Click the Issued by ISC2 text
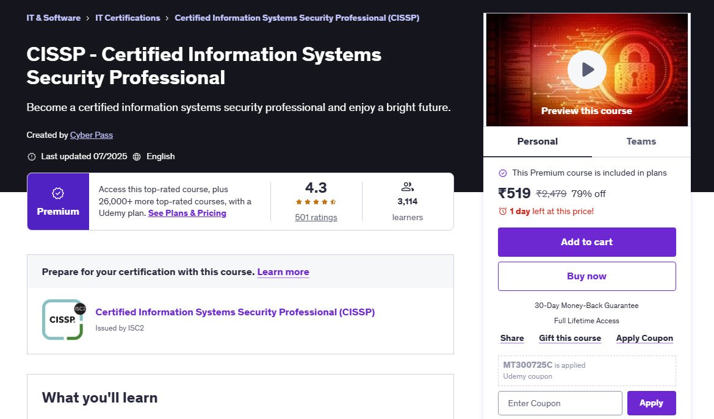714x419 pixels. coord(119,328)
